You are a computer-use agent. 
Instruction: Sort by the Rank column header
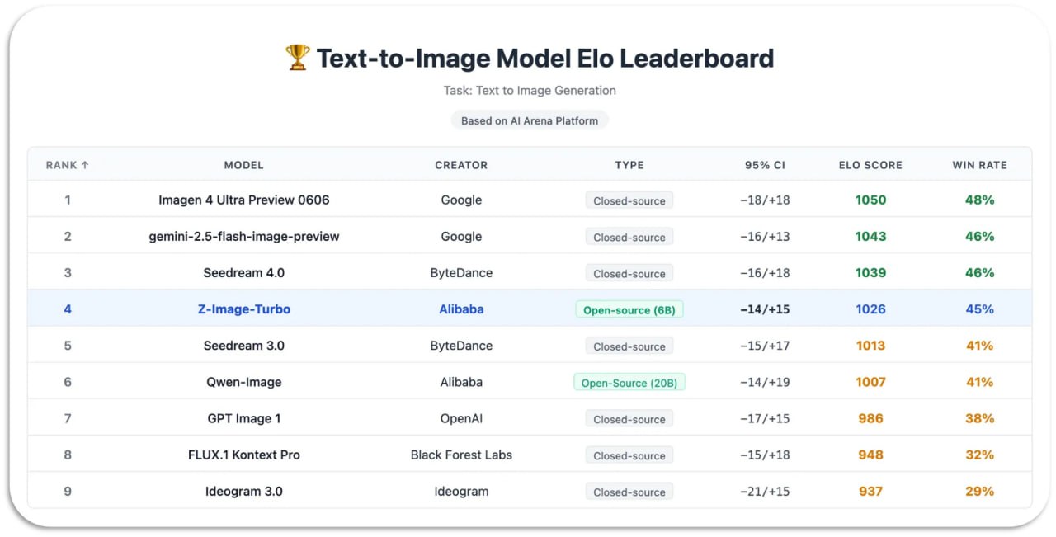pos(68,165)
